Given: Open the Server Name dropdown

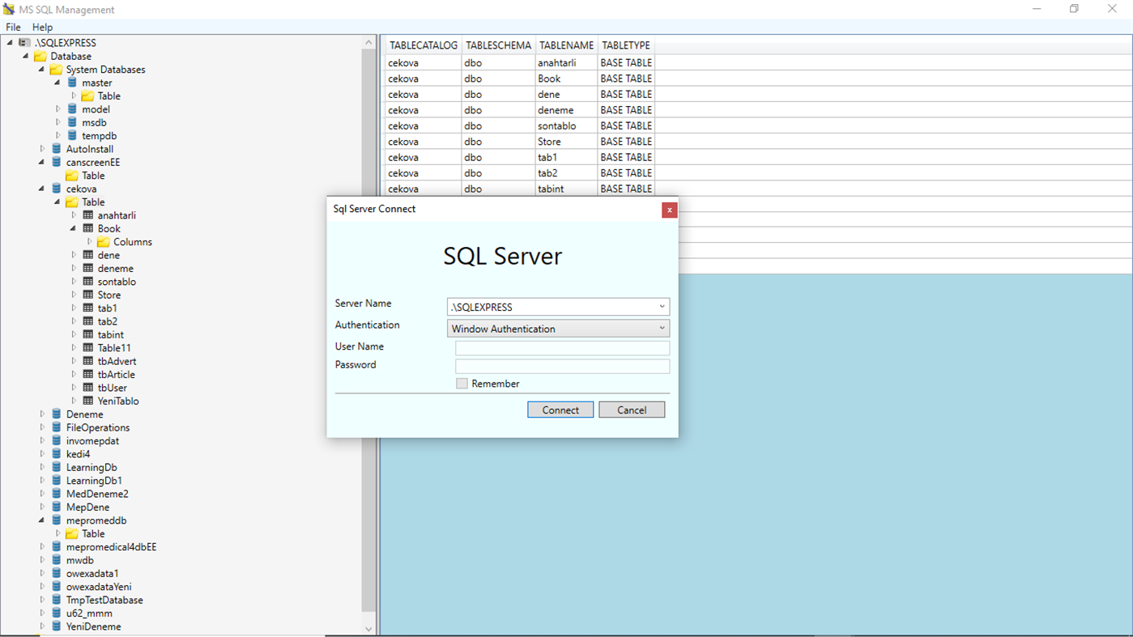Looking at the screenshot, I should 662,307.
